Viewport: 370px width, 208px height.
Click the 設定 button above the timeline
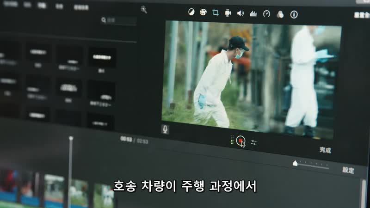348,170
